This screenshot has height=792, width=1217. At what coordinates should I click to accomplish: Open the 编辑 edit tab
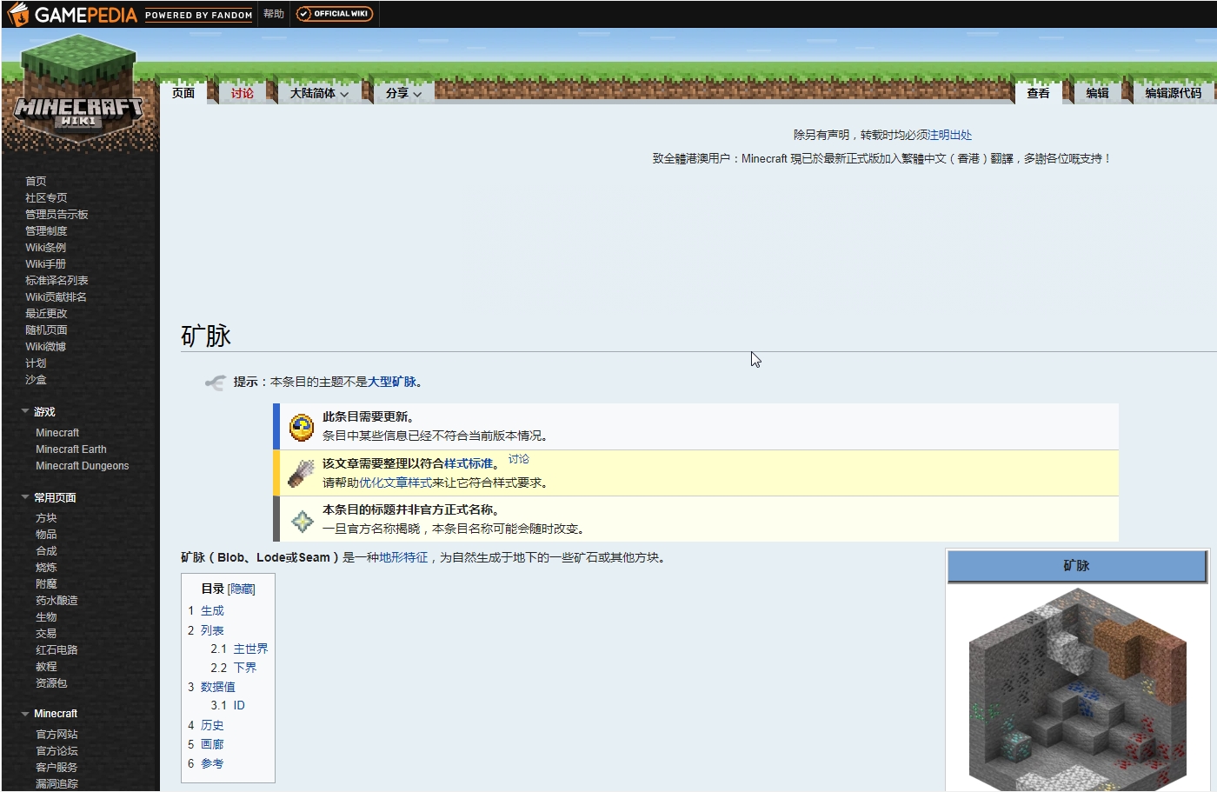tap(1097, 93)
